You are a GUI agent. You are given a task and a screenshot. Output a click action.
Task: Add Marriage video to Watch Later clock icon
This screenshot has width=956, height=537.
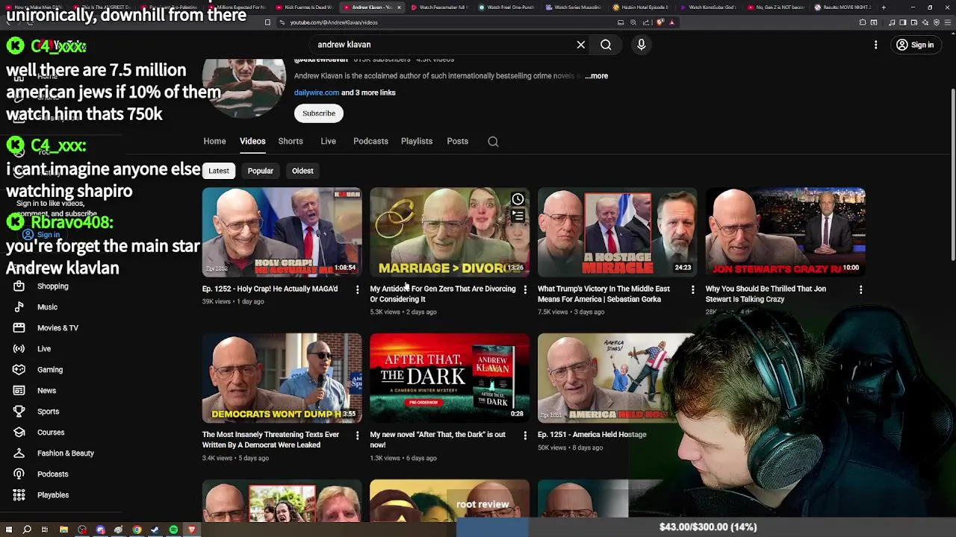(518, 199)
